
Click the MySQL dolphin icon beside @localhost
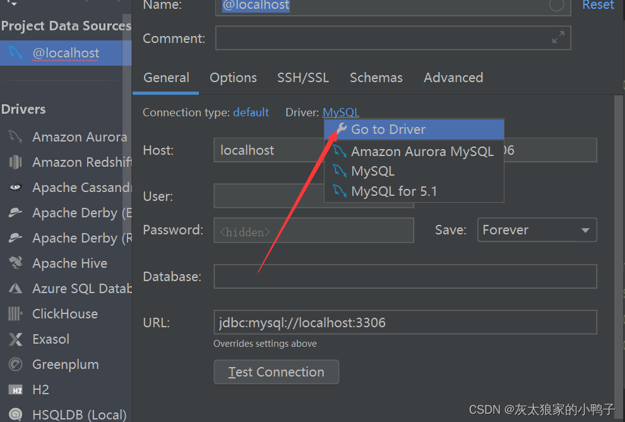coord(15,52)
